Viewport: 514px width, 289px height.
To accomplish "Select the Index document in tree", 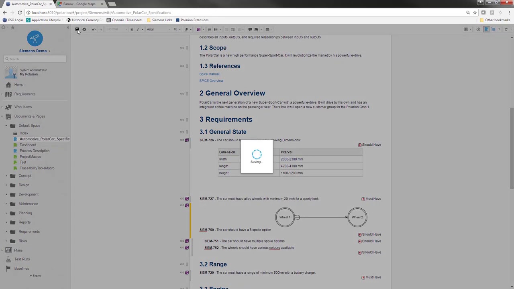I will (x=24, y=133).
